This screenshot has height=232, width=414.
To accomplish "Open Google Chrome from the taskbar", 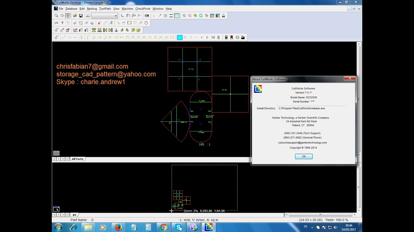I will point(164,227).
